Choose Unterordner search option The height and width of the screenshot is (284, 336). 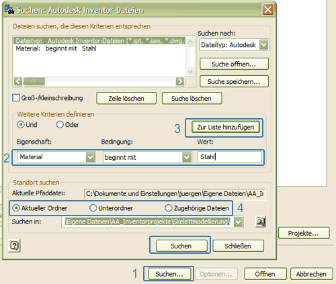pyautogui.click(x=93, y=208)
